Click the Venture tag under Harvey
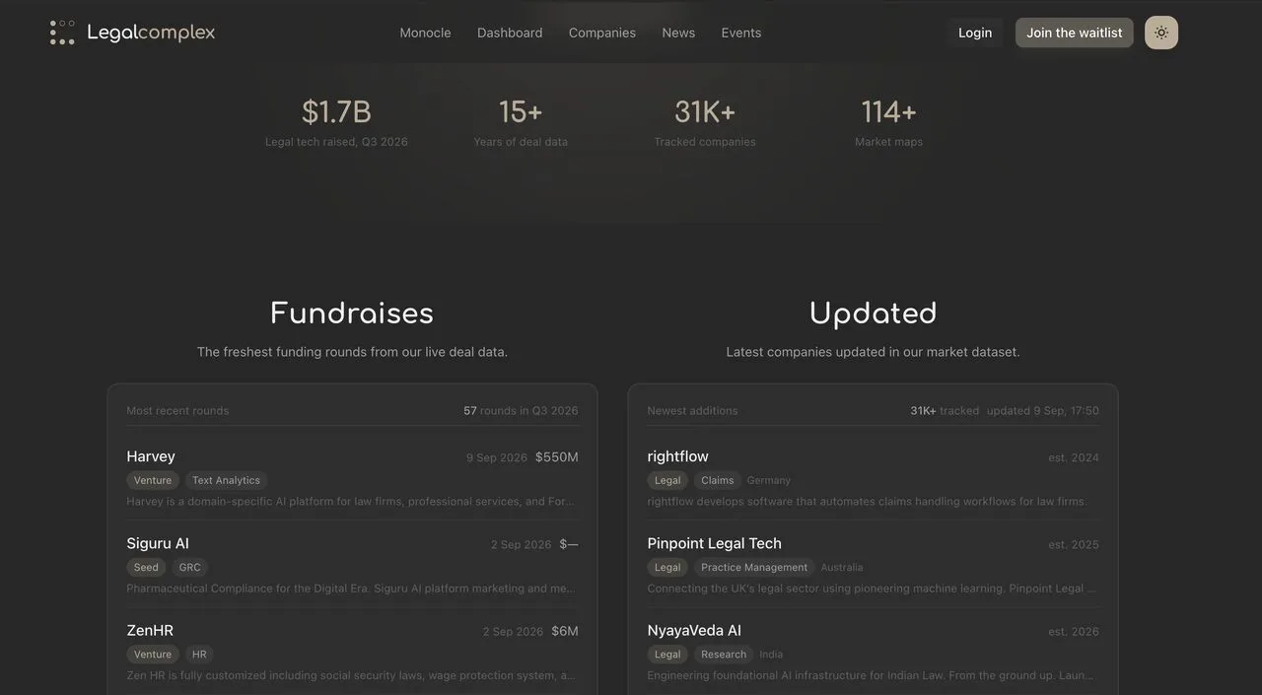The image size is (1262, 695). point(153,480)
